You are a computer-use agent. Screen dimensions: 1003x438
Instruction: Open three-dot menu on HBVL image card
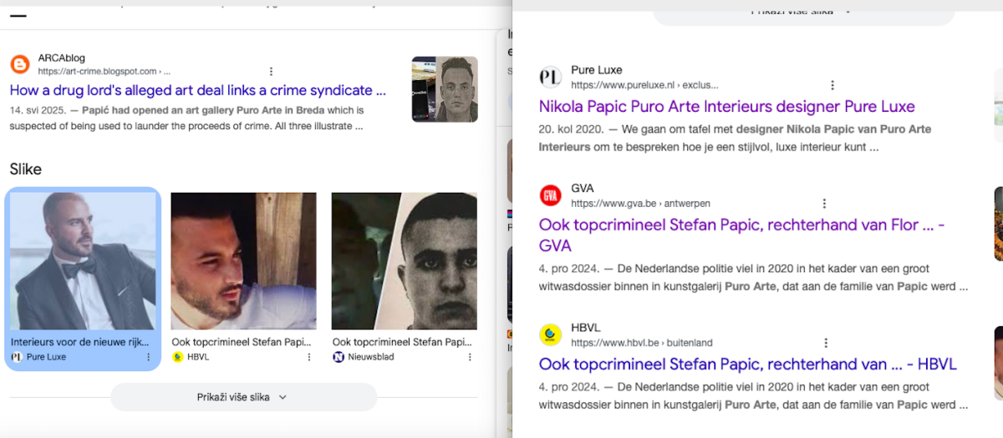[309, 357]
